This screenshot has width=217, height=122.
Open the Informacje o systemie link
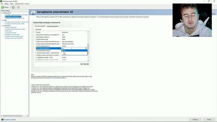click(x=9, y=120)
